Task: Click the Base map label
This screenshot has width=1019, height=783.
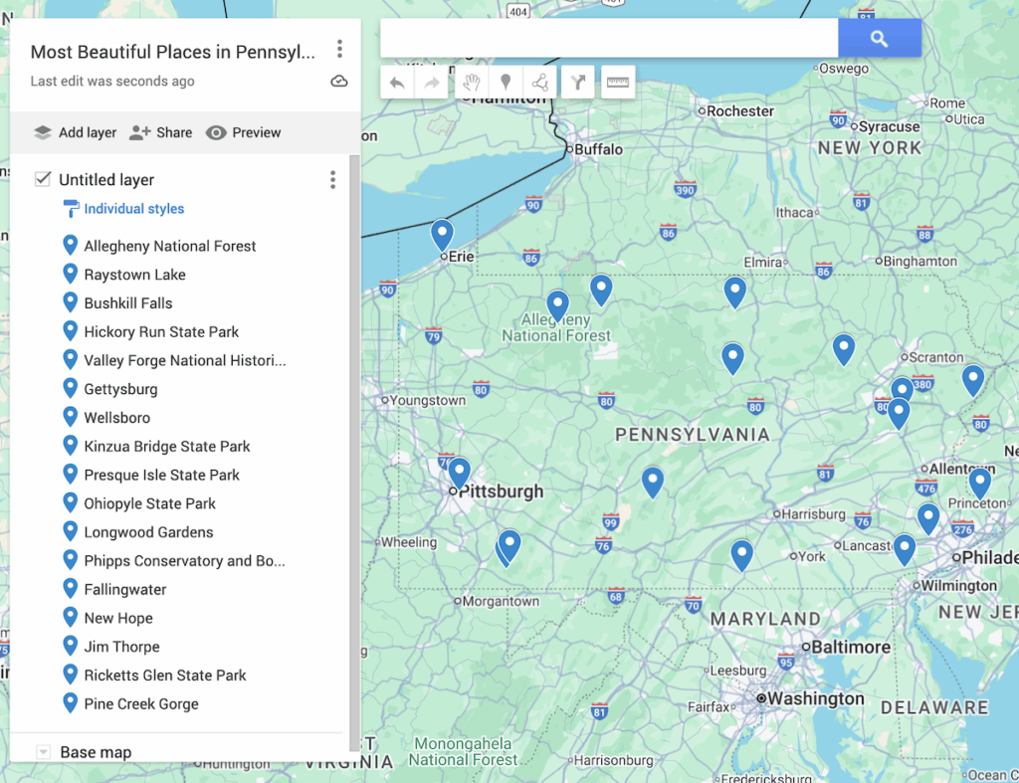Action: [x=96, y=752]
